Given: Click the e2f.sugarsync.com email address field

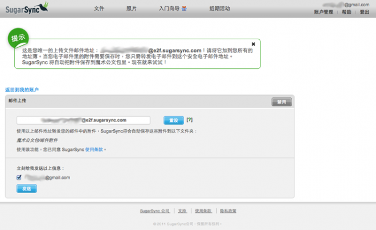Looking at the screenshot, I should 83,120.
